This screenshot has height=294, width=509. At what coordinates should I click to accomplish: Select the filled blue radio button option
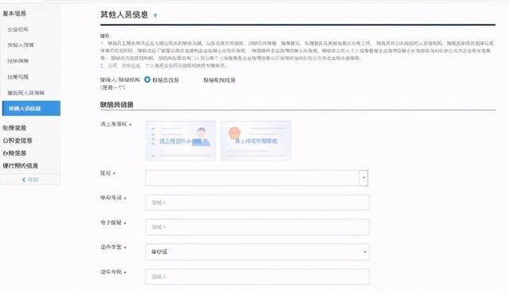[147, 79]
